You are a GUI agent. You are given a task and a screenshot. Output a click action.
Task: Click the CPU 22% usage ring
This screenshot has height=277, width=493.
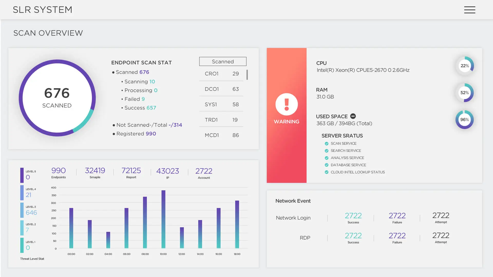point(464,66)
